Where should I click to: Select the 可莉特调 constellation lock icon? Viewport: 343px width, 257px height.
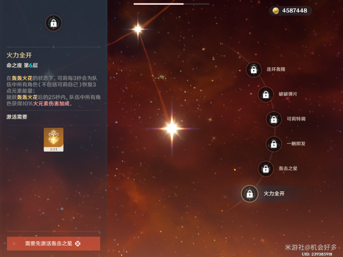pos(274,120)
